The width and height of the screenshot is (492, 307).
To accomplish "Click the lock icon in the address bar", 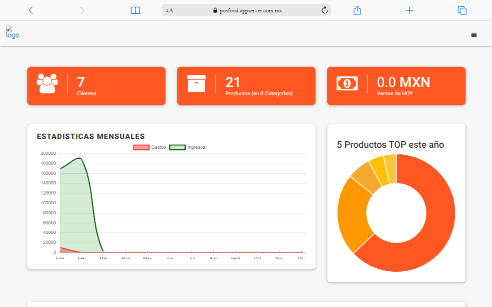I will pos(215,10).
